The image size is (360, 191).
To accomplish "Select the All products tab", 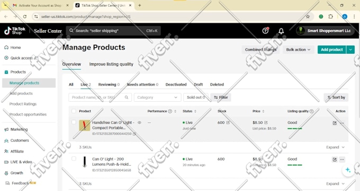I will 71,84.
